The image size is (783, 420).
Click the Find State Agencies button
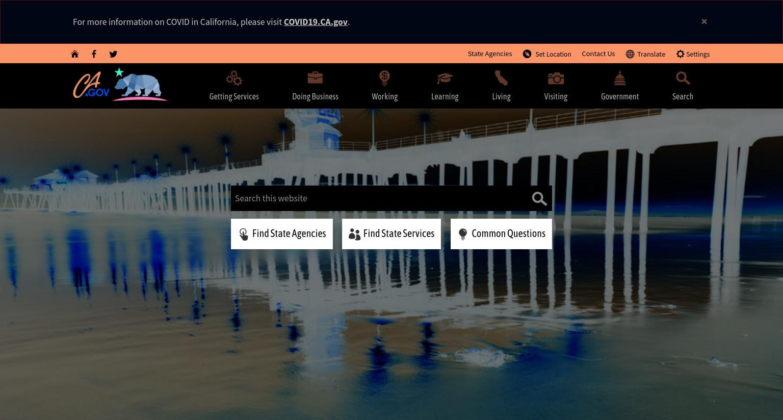click(282, 234)
